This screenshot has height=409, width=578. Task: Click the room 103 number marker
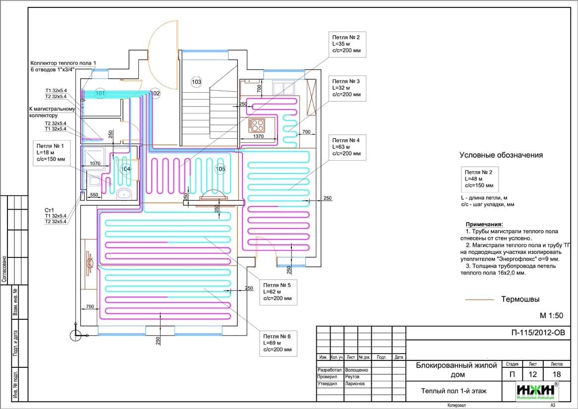coord(196,81)
